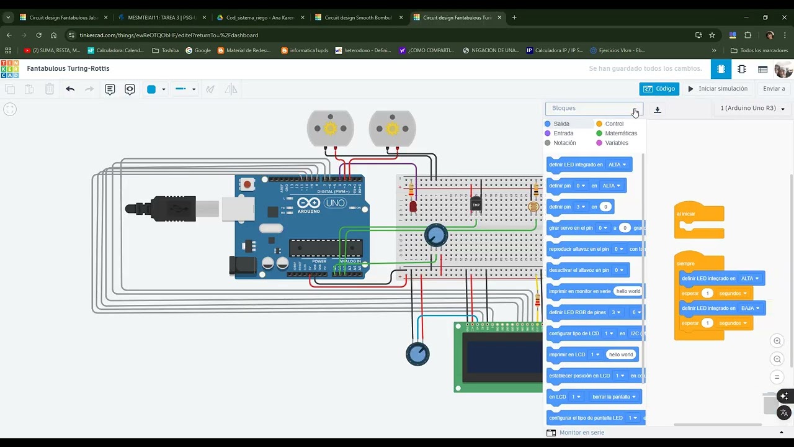794x447 pixels.
Task: Open the notes tool icon
Action: 110,89
